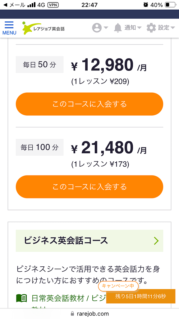
Task: Open the ビジネス英会話コース section
Action: (89, 241)
